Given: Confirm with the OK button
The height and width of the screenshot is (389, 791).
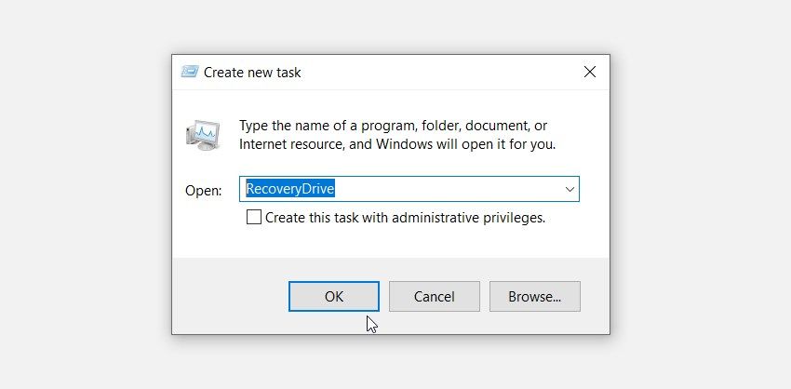Looking at the screenshot, I should 334,297.
